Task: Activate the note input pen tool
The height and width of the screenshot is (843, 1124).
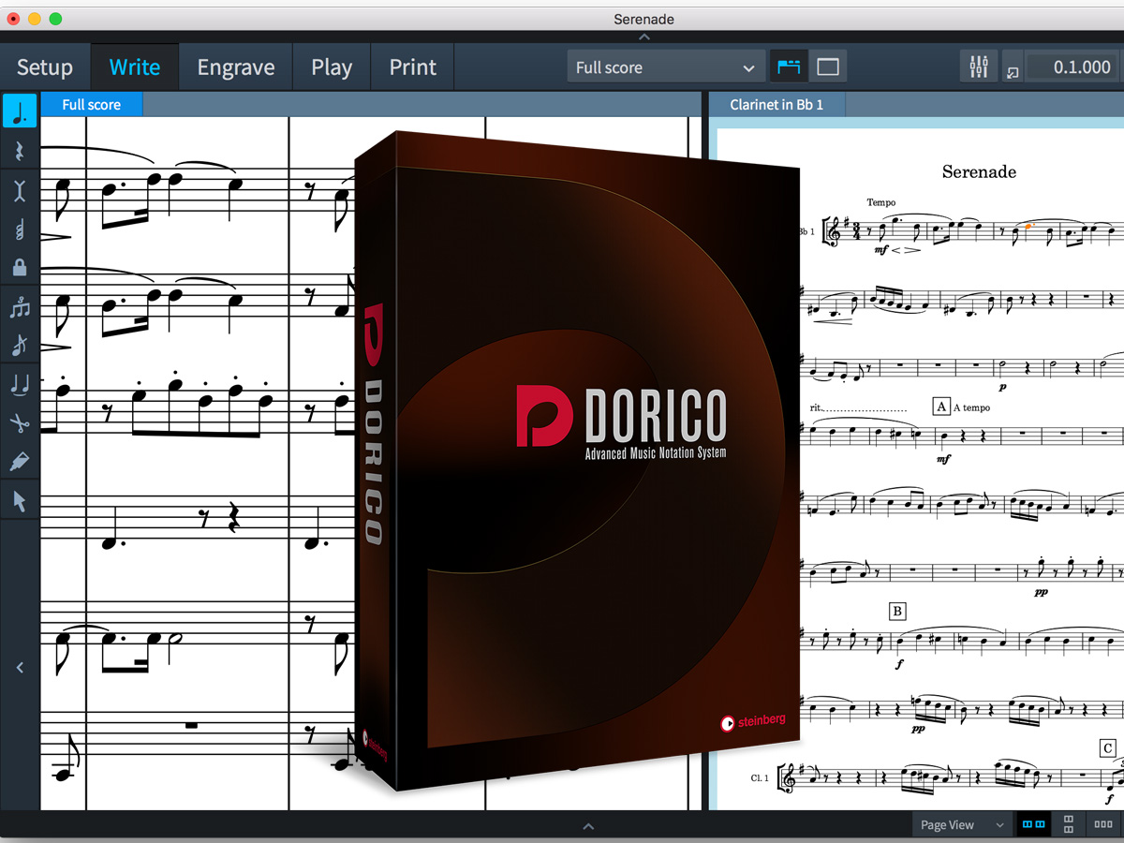Action: pyautogui.click(x=20, y=462)
